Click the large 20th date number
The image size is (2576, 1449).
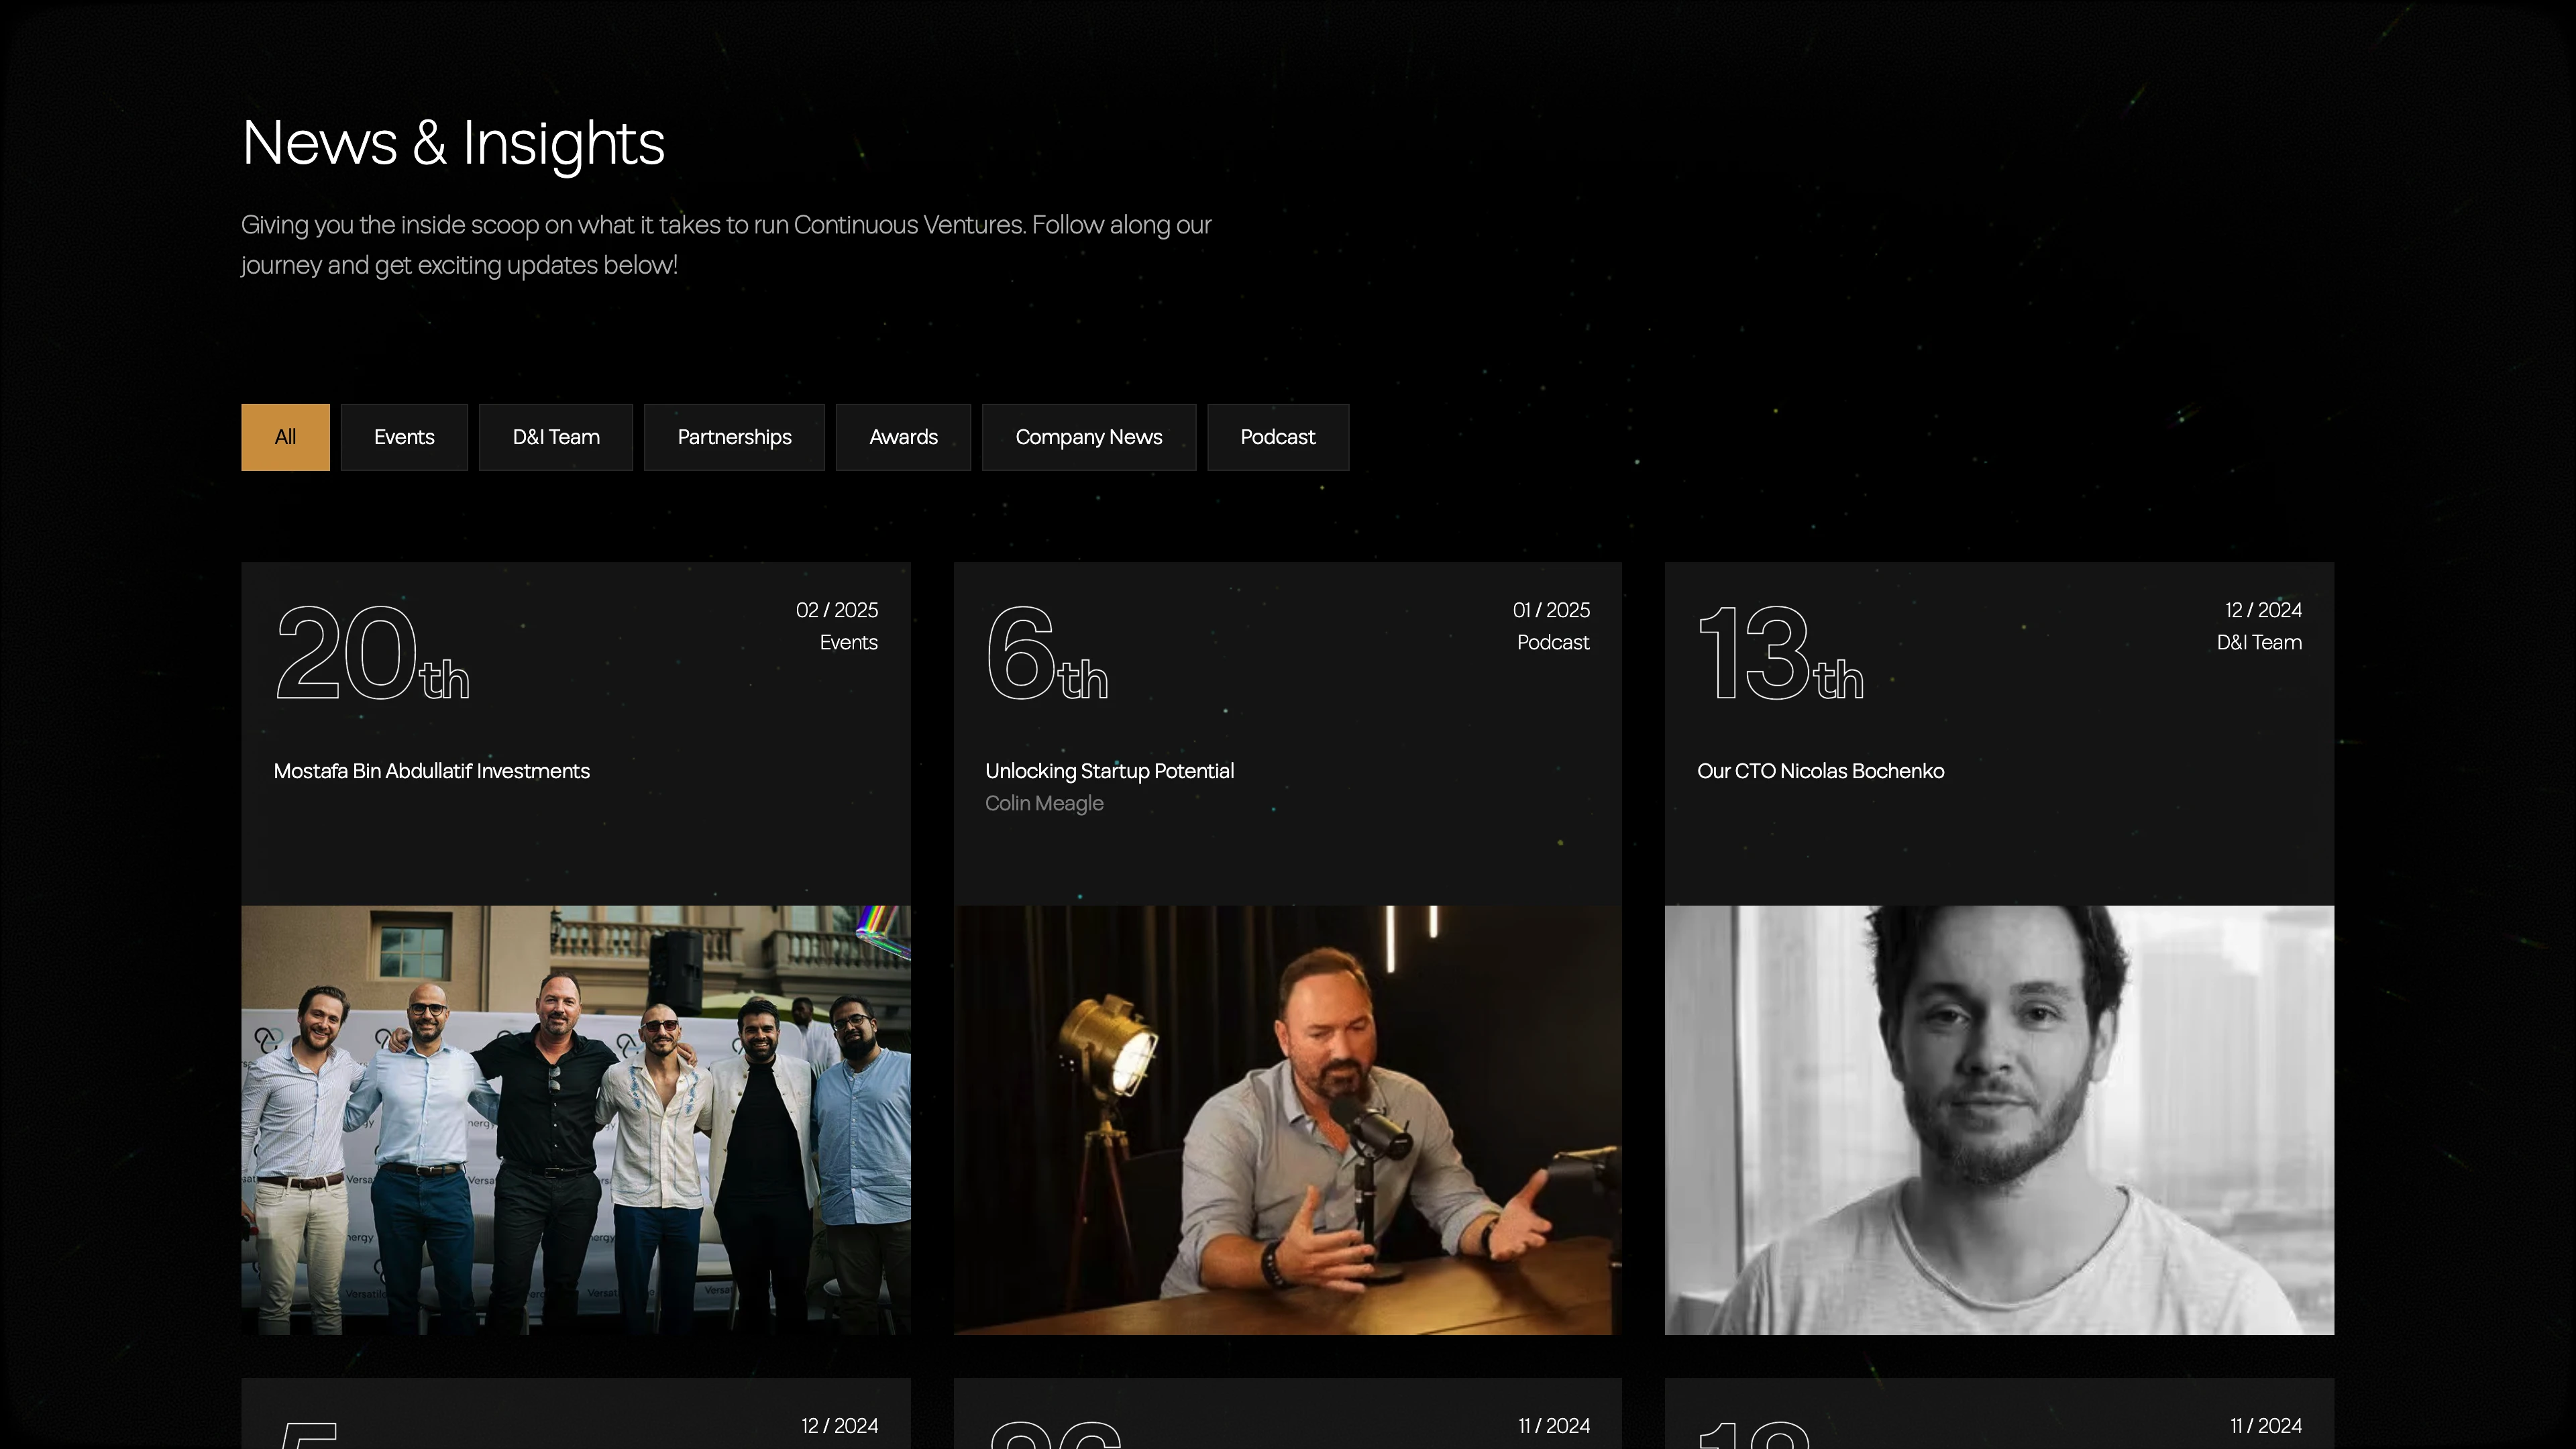point(372,653)
